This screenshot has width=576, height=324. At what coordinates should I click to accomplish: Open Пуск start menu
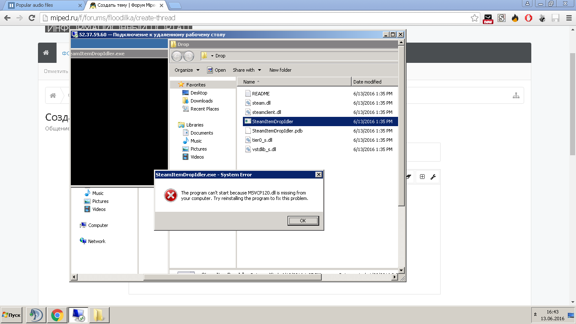[11, 315]
